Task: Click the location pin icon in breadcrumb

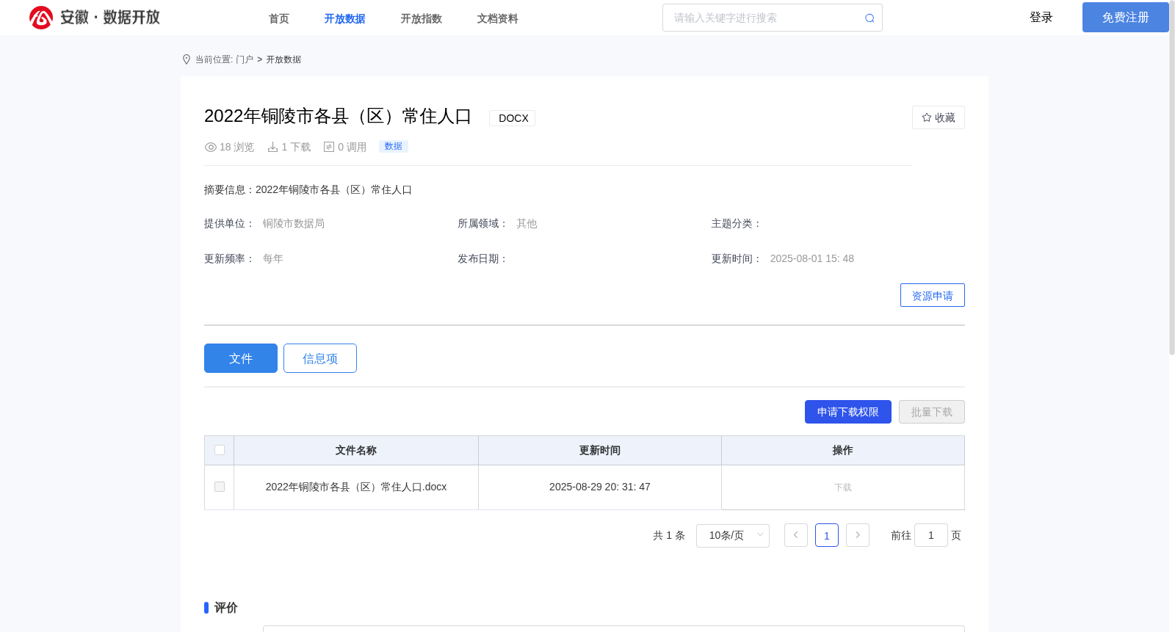Action: click(187, 59)
